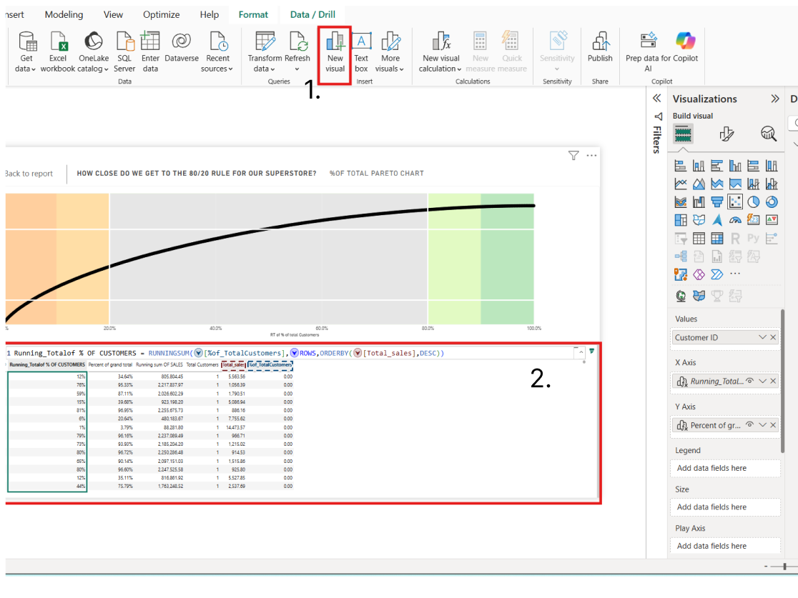Expand the Recent sources dropdown
This screenshot has width=798, height=598.
point(230,70)
